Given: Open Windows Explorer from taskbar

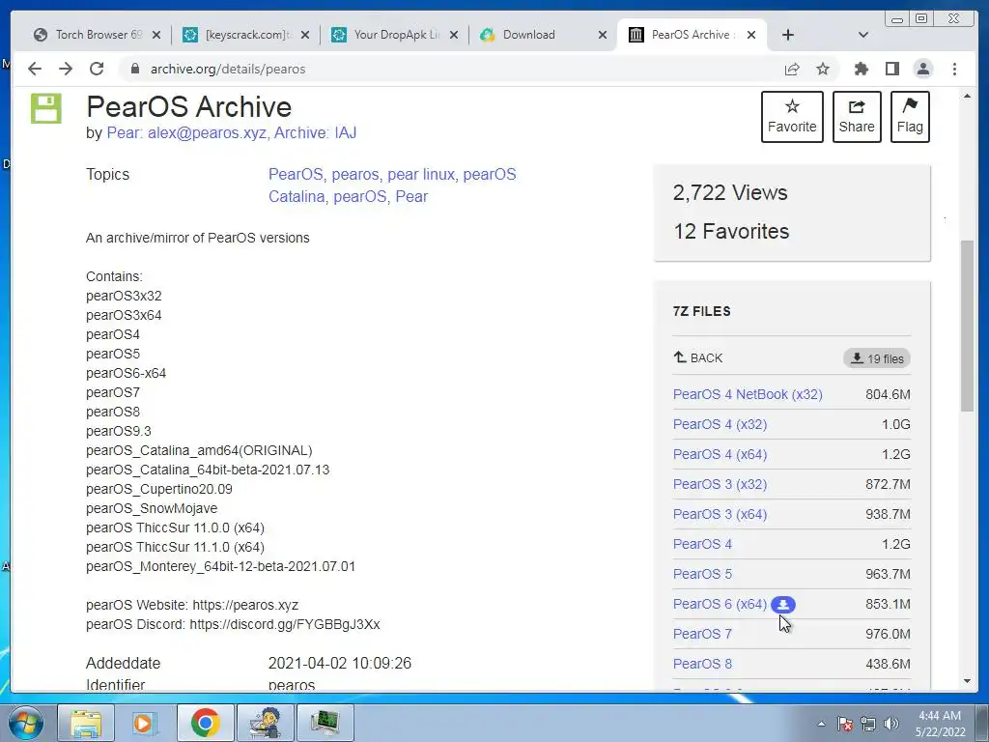Looking at the screenshot, I should click(86, 723).
